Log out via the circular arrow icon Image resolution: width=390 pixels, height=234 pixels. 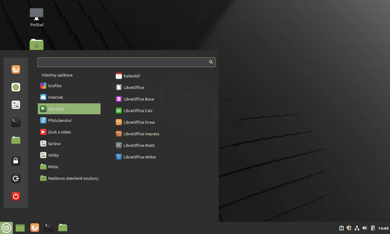click(x=16, y=179)
